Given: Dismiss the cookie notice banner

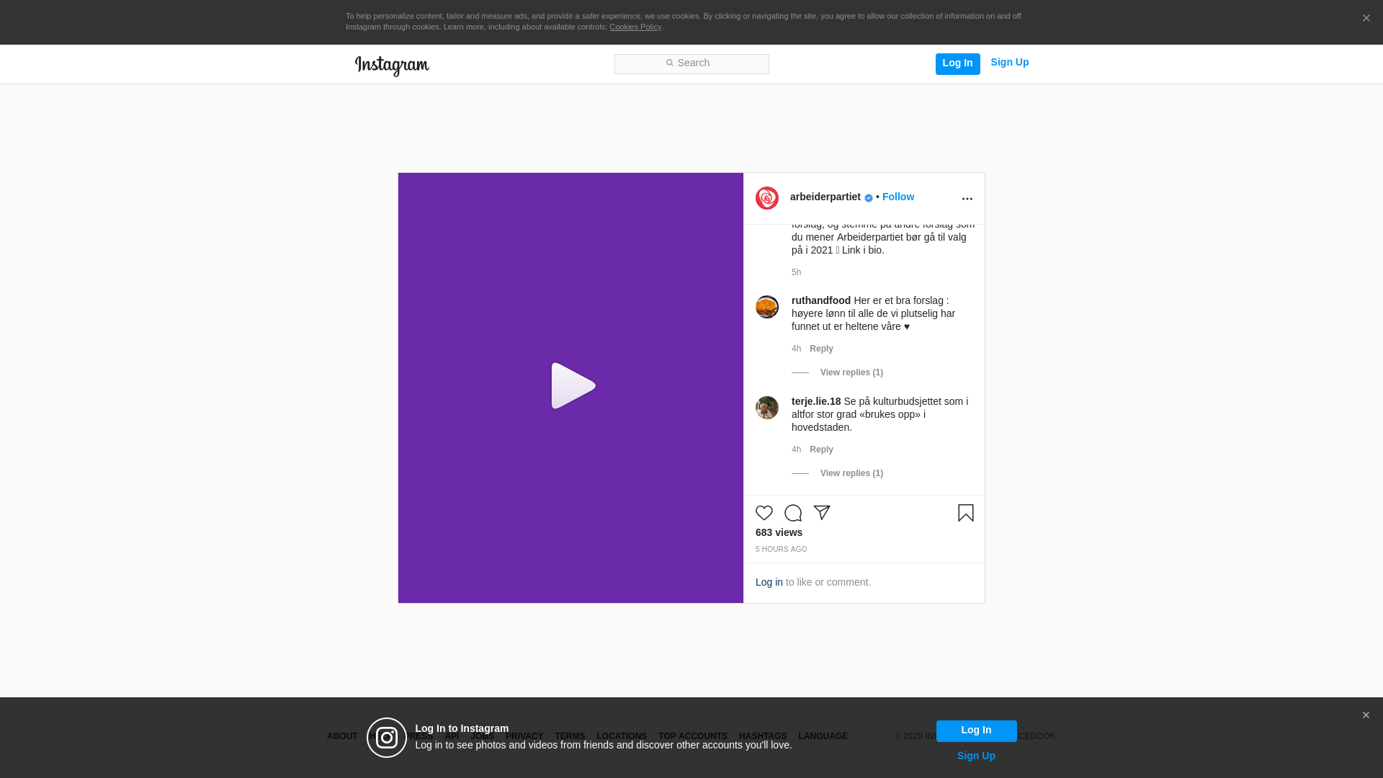Looking at the screenshot, I should [1366, 19].
